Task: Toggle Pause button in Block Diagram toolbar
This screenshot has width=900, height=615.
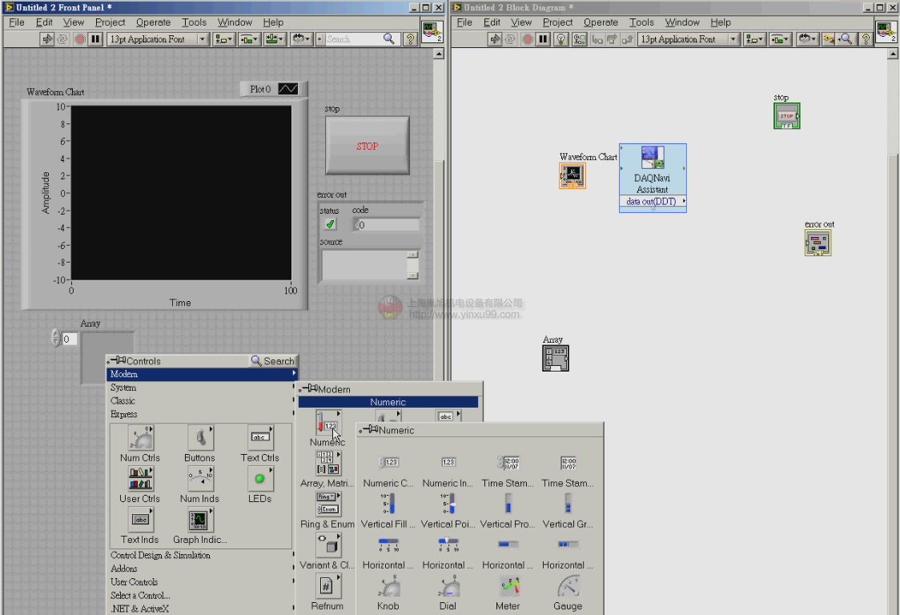Action: (x=544, y=39)
